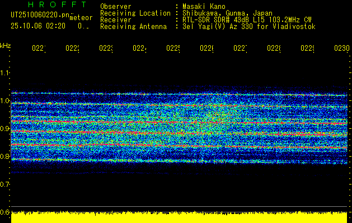Screen dimensions: 352x223
Task: Click the 'Receiving Location' label
Action: coord(135,13)
